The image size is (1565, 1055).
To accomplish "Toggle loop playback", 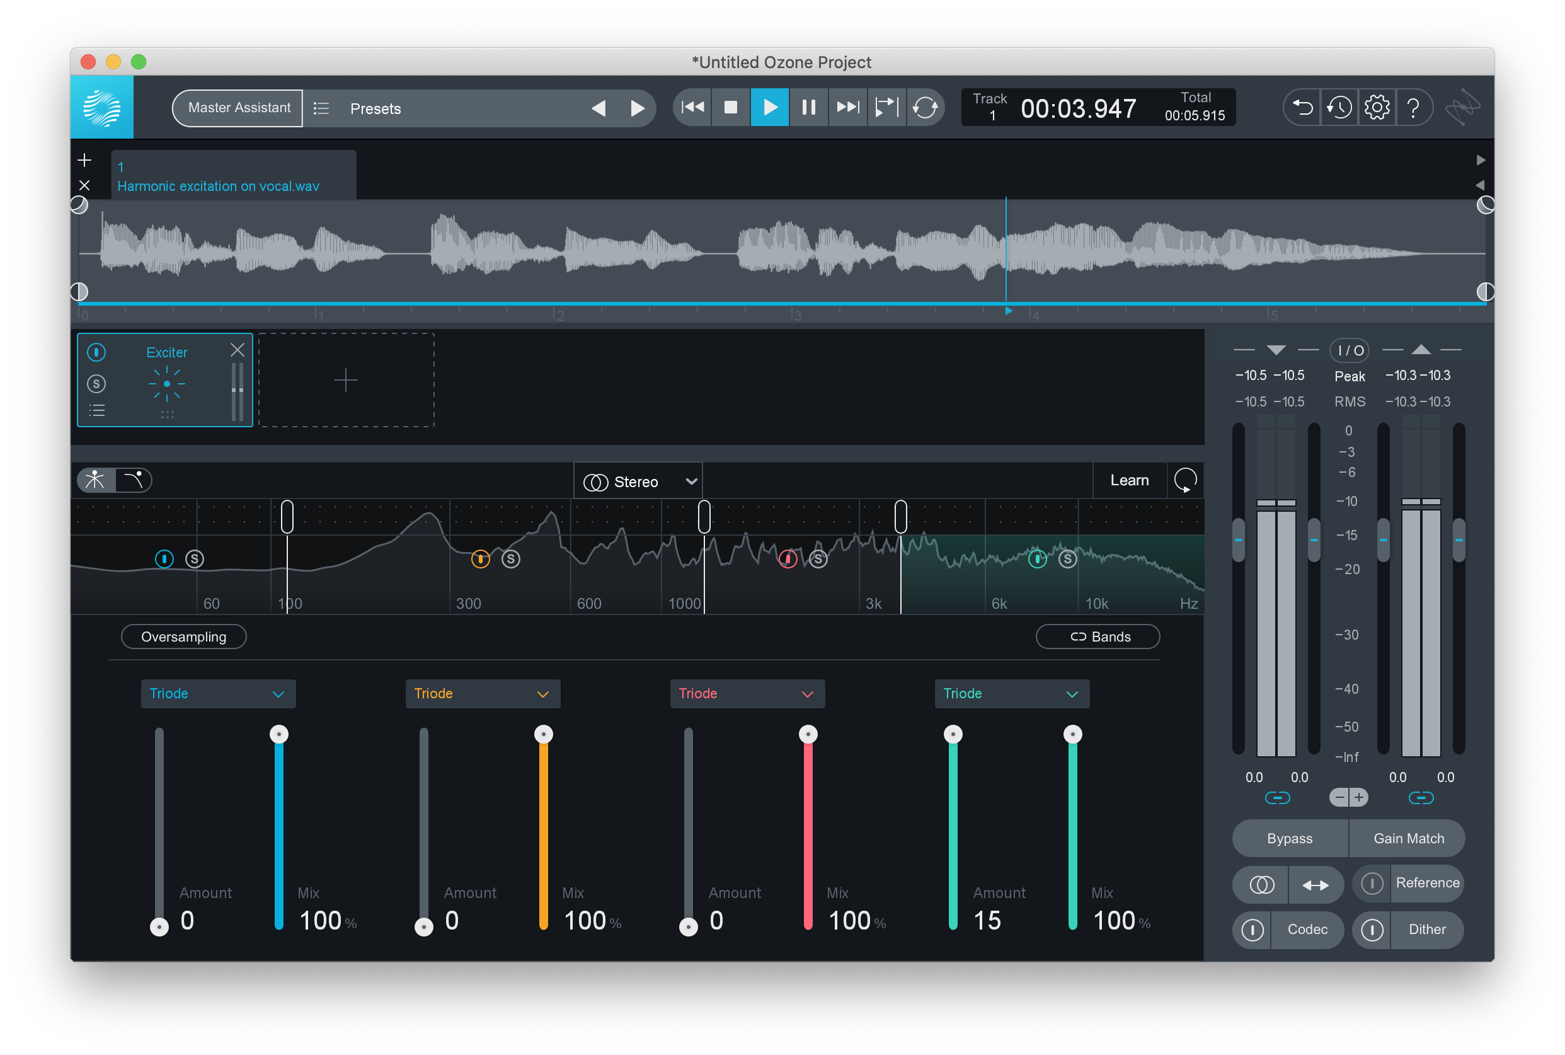I will [x=926, y=107].
